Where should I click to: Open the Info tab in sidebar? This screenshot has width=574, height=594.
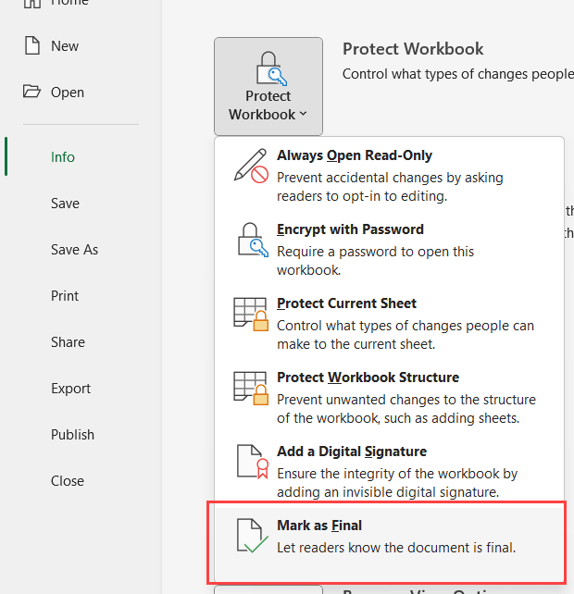pyautogui.click(x=63, y=157)
